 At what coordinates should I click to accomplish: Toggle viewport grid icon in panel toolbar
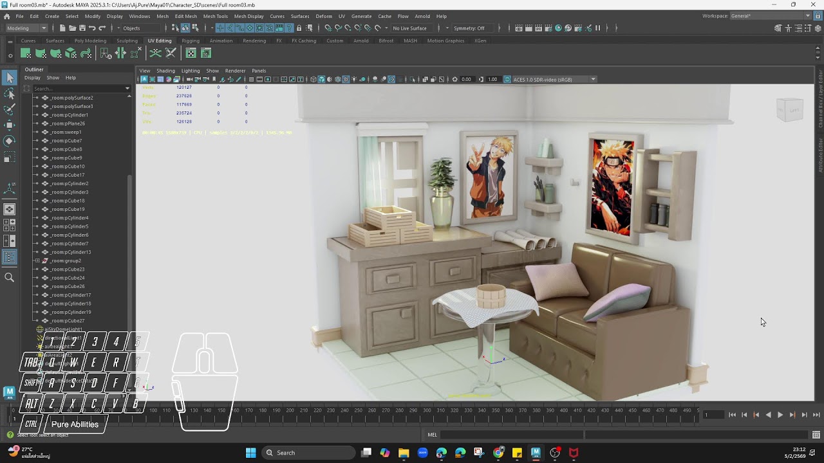[251, 80]
